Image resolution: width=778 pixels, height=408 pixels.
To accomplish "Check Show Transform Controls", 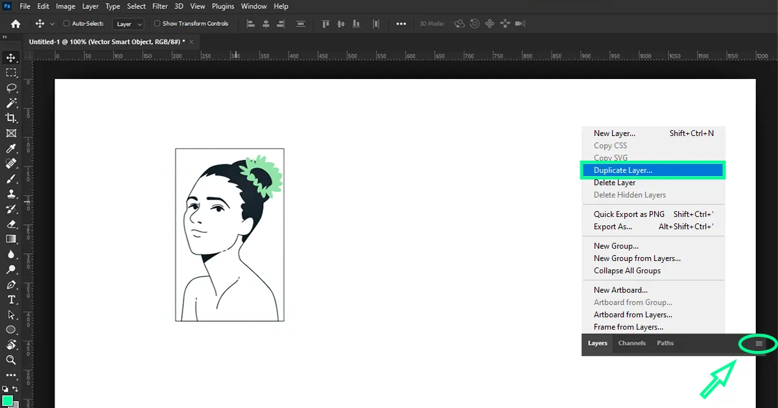I will click(157, 24).
